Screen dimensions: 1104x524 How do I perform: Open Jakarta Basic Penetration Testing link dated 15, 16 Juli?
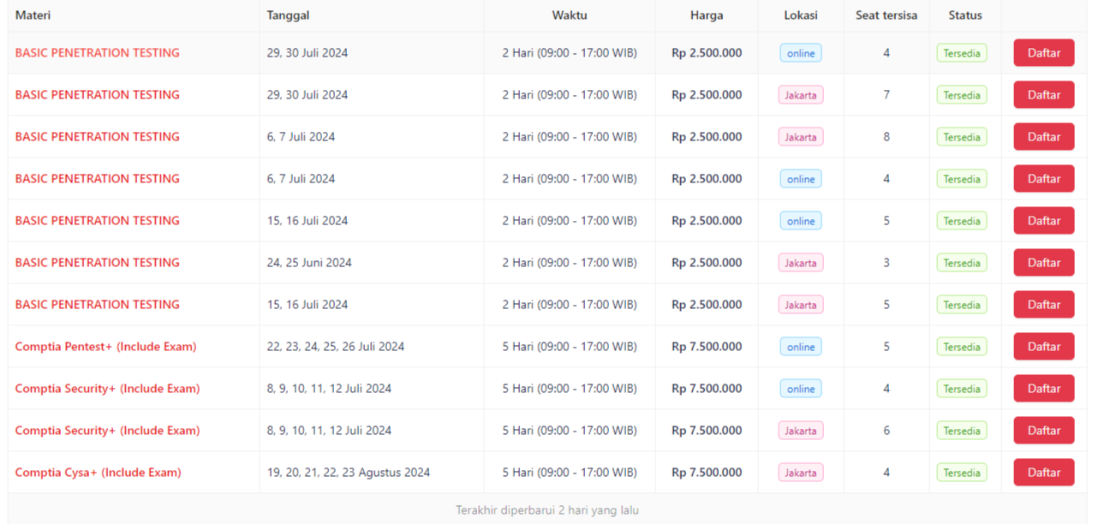97,305
